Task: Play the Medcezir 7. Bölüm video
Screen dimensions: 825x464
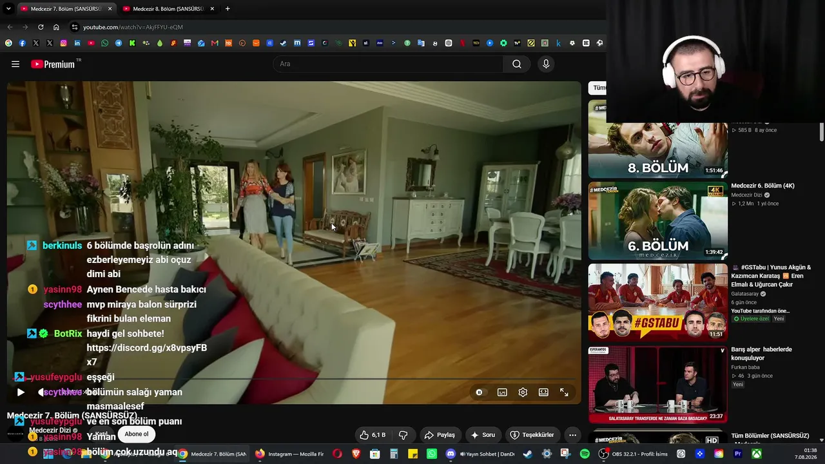Action: tap(21, 392)
